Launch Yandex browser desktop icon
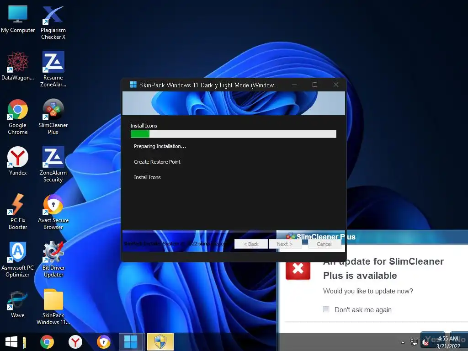This screenshot has height=351, width=468. (18, 161)
